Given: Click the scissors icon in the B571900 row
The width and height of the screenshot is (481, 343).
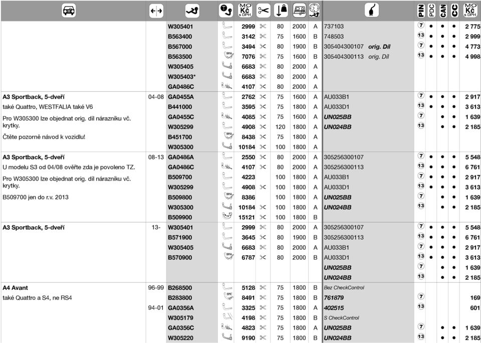Looking at the screenshot, I should 263,237.
